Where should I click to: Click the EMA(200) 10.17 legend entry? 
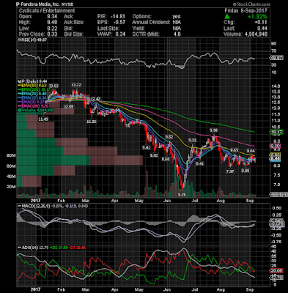click(x=34, y=89)
